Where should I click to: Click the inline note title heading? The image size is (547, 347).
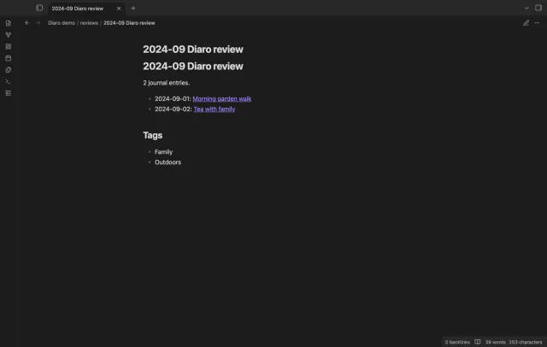click(x=193, y=50)
